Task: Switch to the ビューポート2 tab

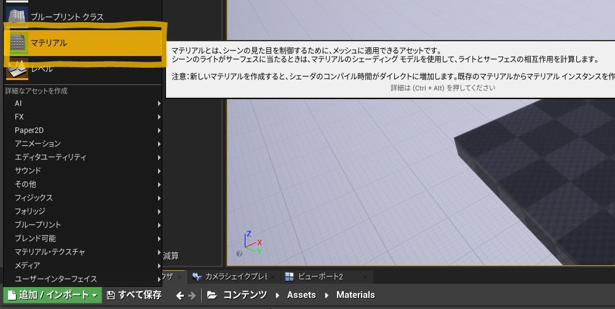Action: 327,276
